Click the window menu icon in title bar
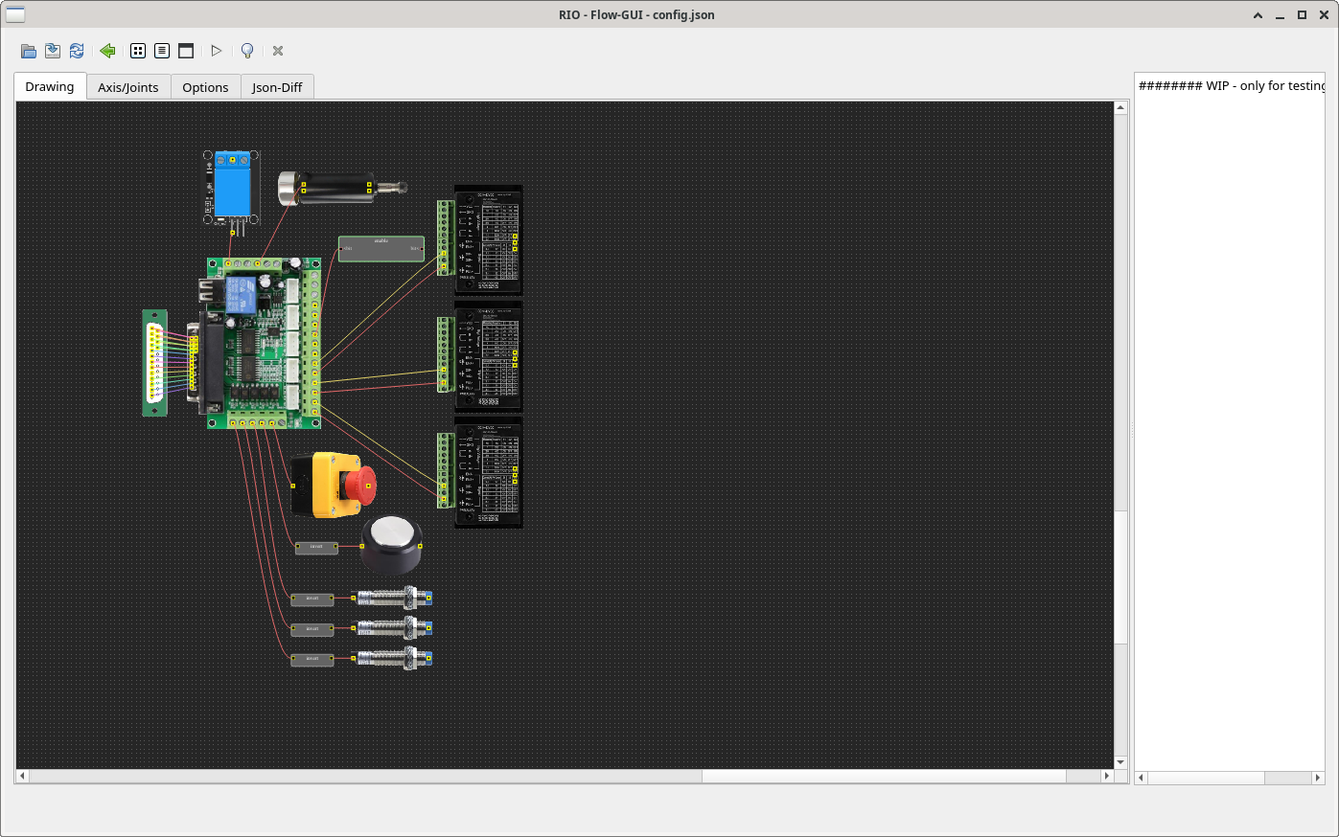Image resolution: width=1339 pixels, height=837 pixels. pyautogui.click(x=15, y=14)
